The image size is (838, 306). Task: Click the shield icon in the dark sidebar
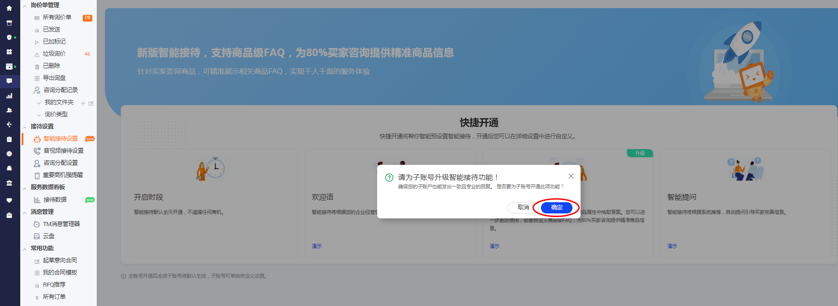[9, 37]
